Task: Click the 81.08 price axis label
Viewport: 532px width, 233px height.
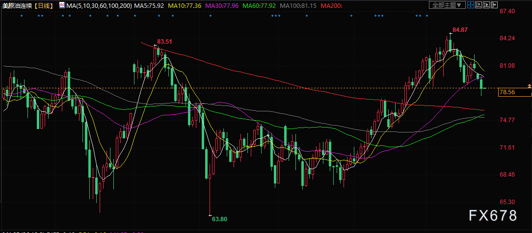Action: click(x=507, y=65)
